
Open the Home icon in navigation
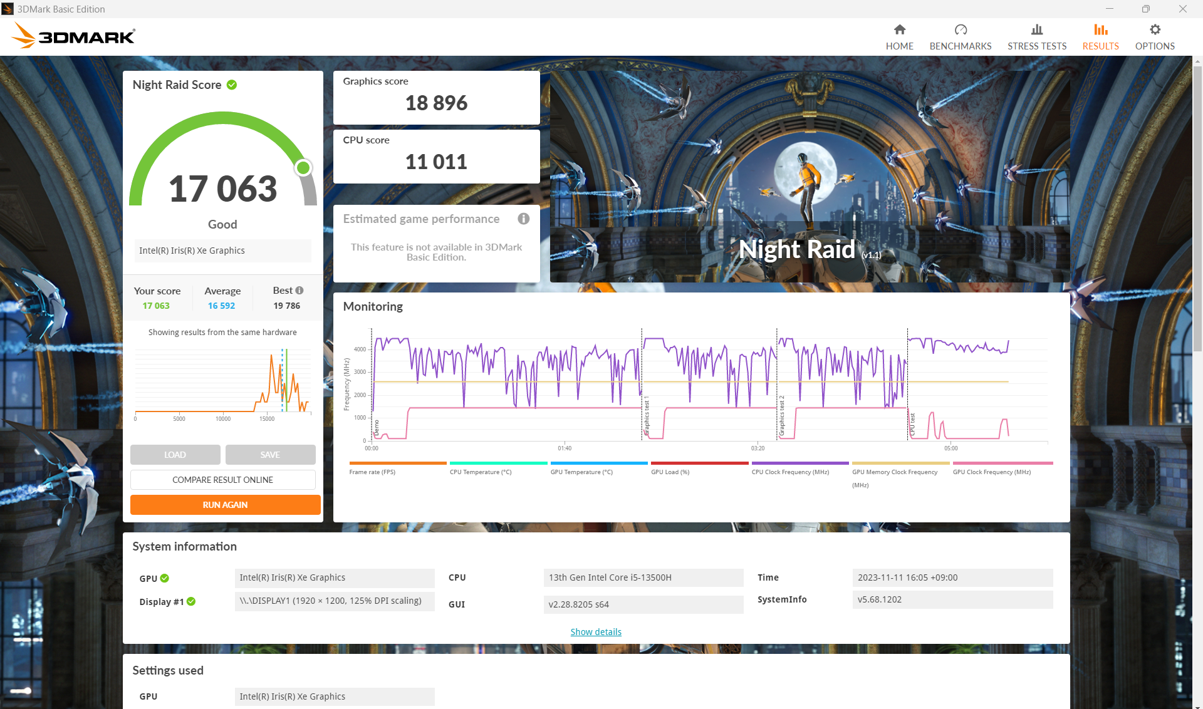click(x=899, y=29)
